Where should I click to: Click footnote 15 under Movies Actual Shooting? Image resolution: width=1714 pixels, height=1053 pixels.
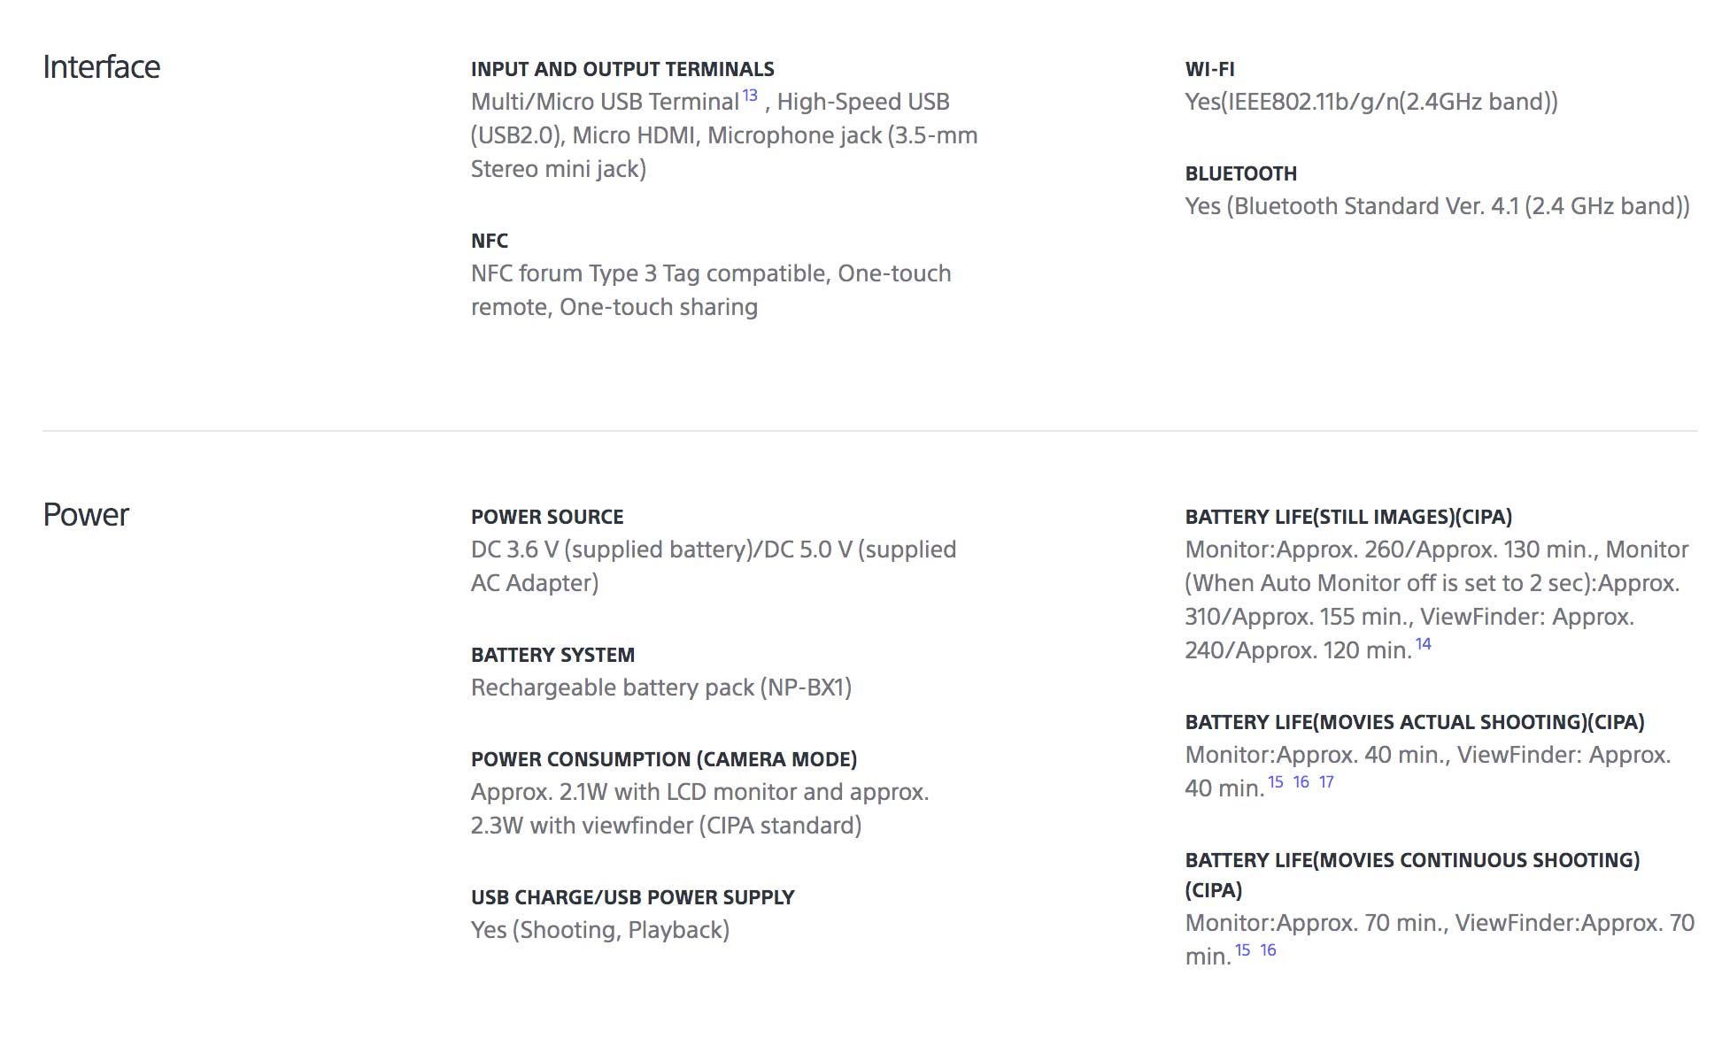click(x=1276, y=782)
